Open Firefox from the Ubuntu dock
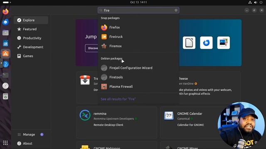Image resolution: width=266 pixels, height=149 pixels. (5, 12)
